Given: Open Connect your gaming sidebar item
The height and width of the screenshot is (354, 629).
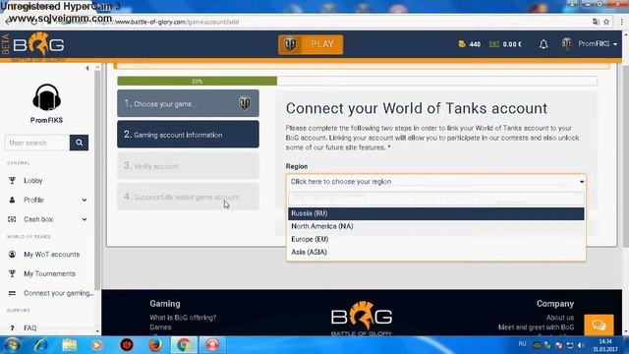Looking at the screenshot, I should (x=59, y=293).
